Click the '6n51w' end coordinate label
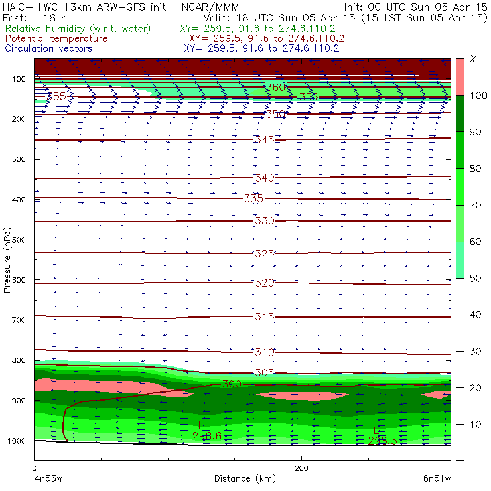The height and width of the screenshot is (491, 491). [x=437, y=479]
